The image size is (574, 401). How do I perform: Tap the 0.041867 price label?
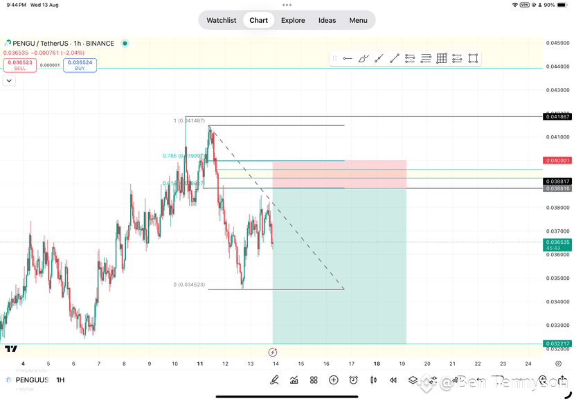click(557, 116)
